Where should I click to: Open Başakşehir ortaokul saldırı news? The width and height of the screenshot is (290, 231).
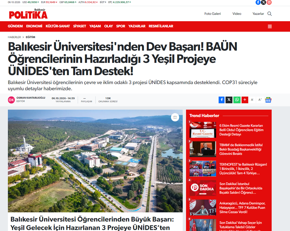[x=241, y=188]
